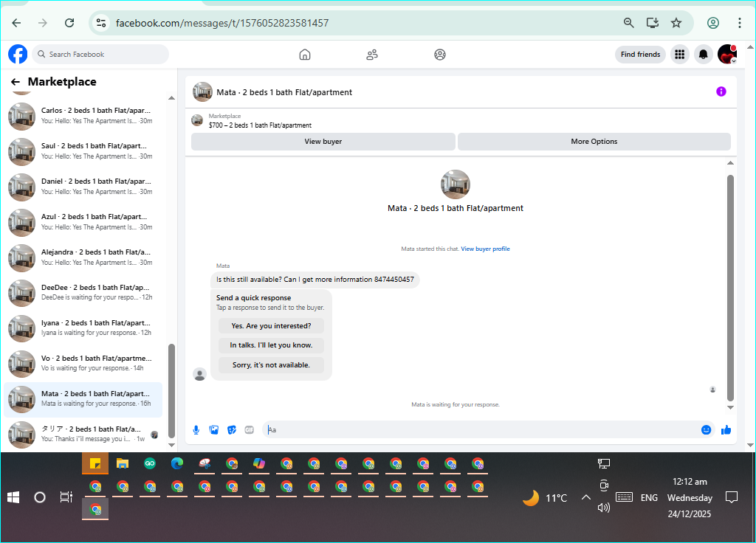Open the Iyana conversation

[83, 328]
